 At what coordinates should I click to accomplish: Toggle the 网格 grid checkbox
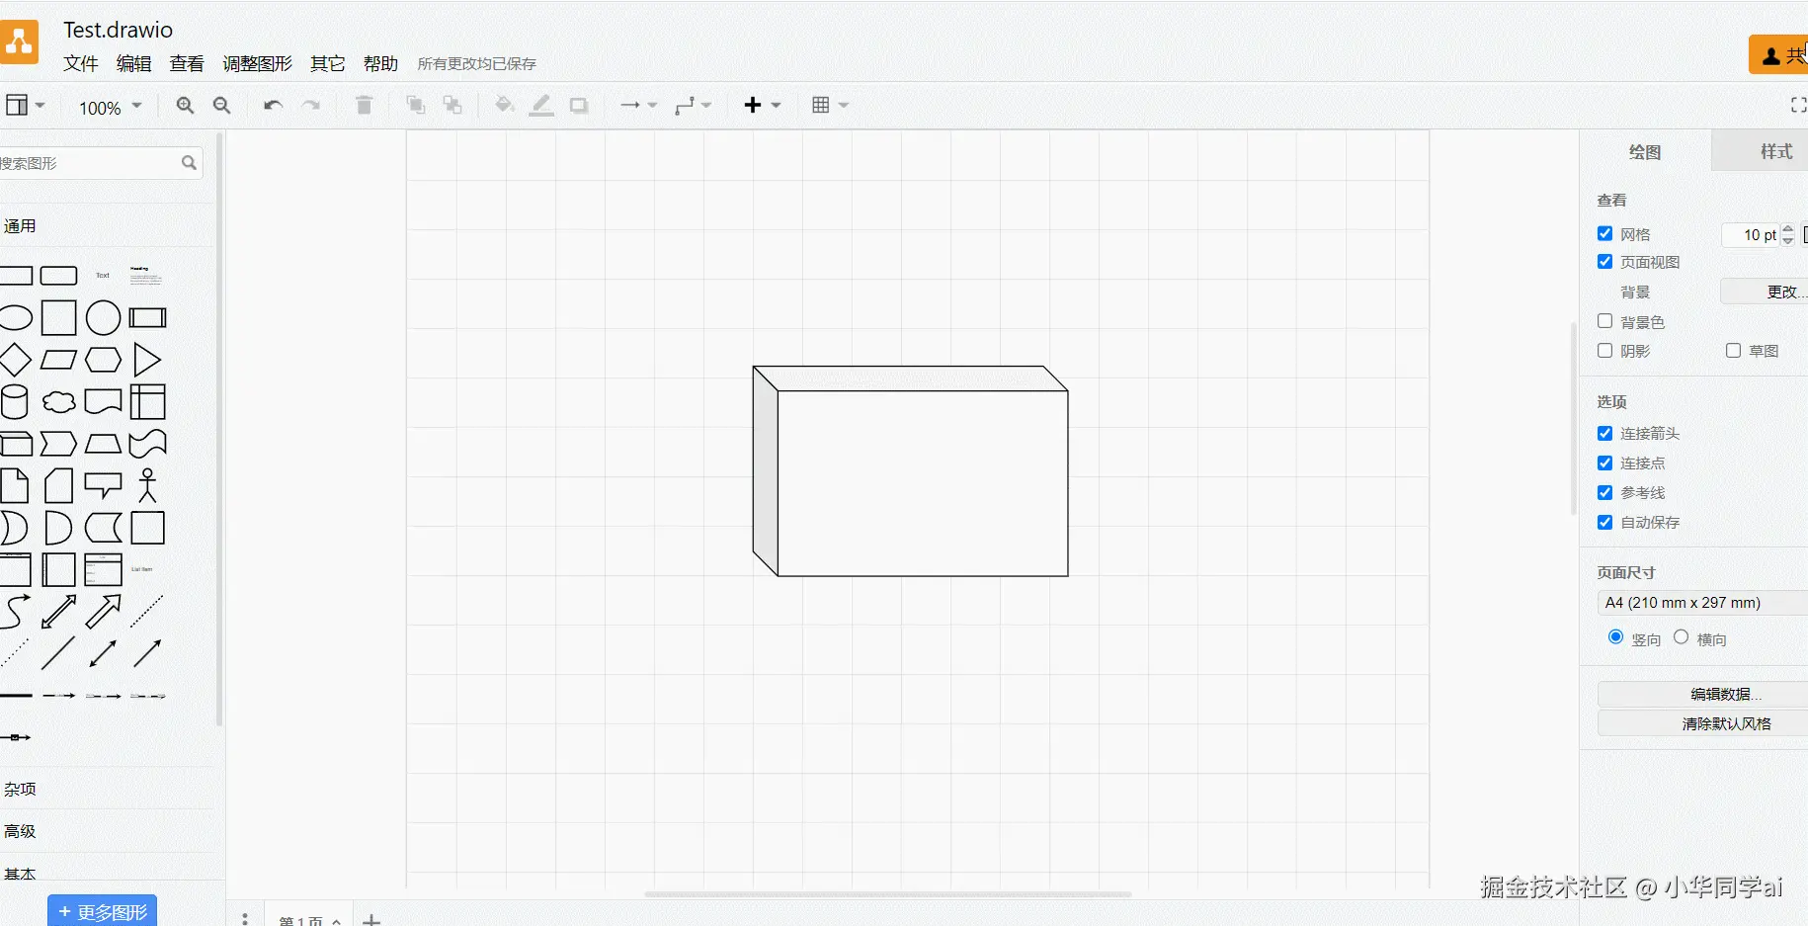tap(1605, 234)
